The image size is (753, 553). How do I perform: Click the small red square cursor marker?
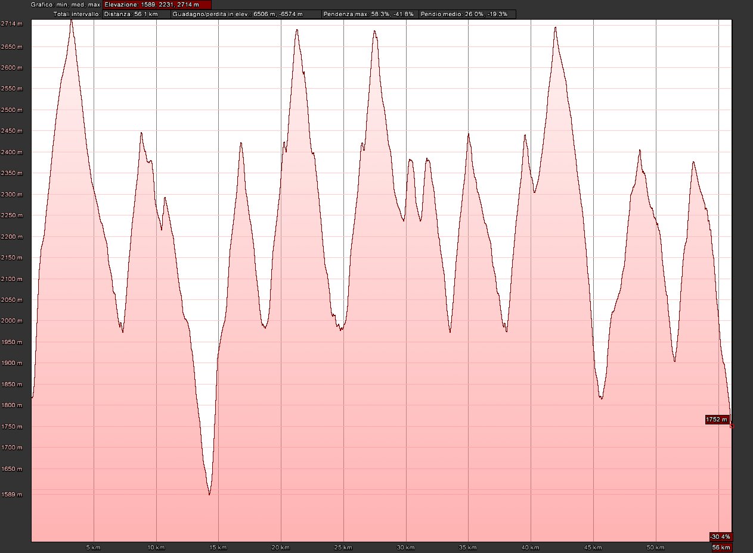click(732, 426)
